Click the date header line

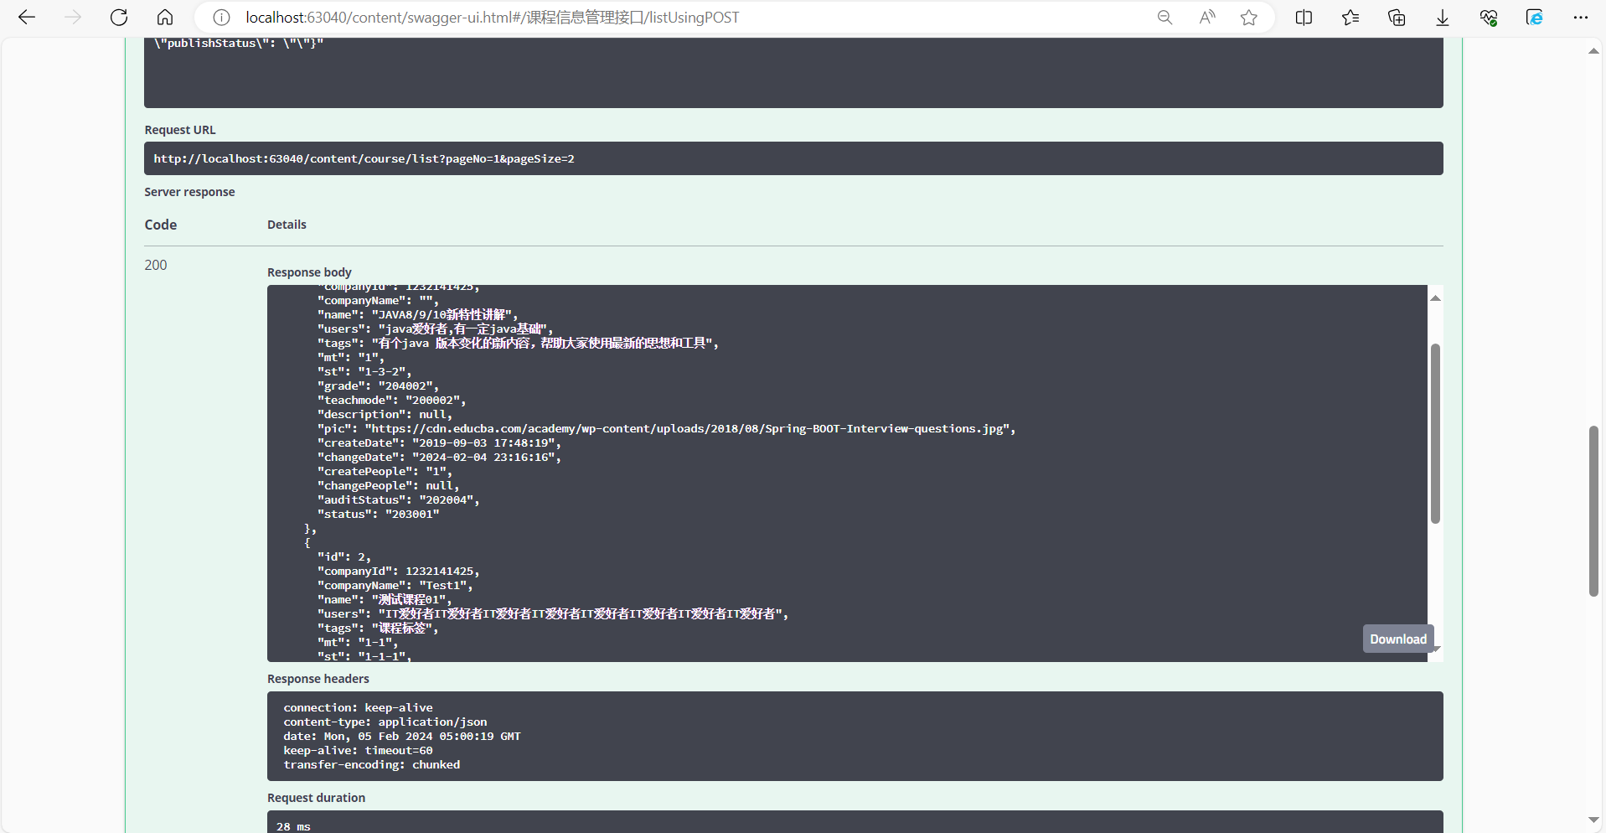(x=402, y=736)
